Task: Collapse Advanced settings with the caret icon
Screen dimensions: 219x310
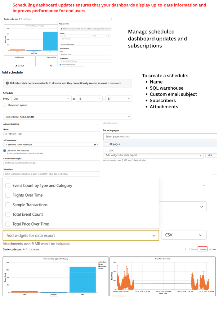Action: pyautogui.click(x=97, y=124)
